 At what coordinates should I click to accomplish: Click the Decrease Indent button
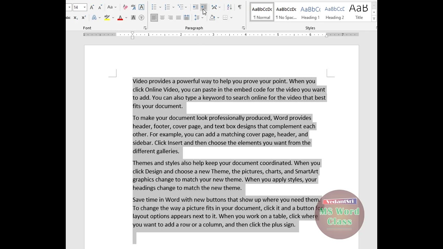pos(196,7)
